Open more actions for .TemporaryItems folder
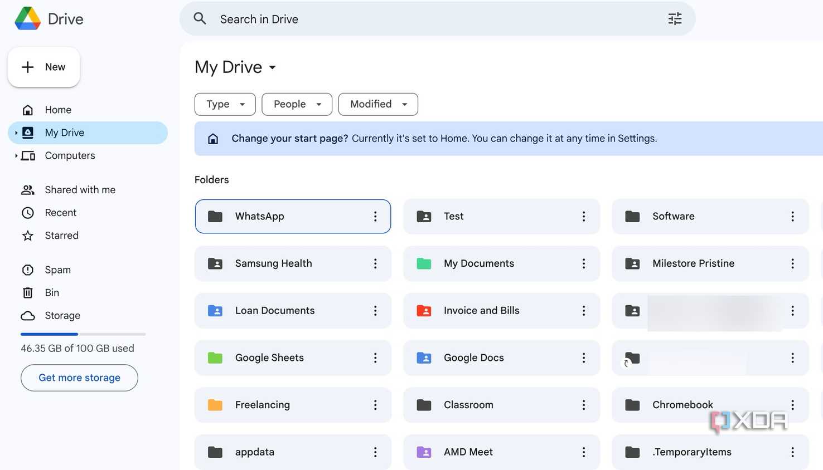Image resolution: width=823 pixels, height=470 pixels. tap(792, 452)
